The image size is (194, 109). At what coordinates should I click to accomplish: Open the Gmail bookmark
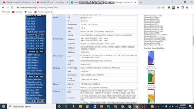(6, 12)
